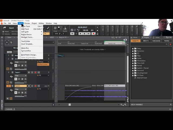
Task: Select the Erase tool pencil icon
Action: (x=48, y=28)
